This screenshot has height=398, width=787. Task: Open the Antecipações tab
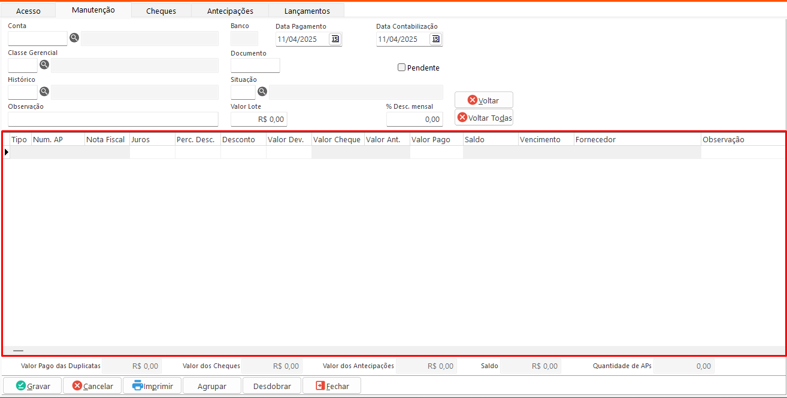[230, 11]
